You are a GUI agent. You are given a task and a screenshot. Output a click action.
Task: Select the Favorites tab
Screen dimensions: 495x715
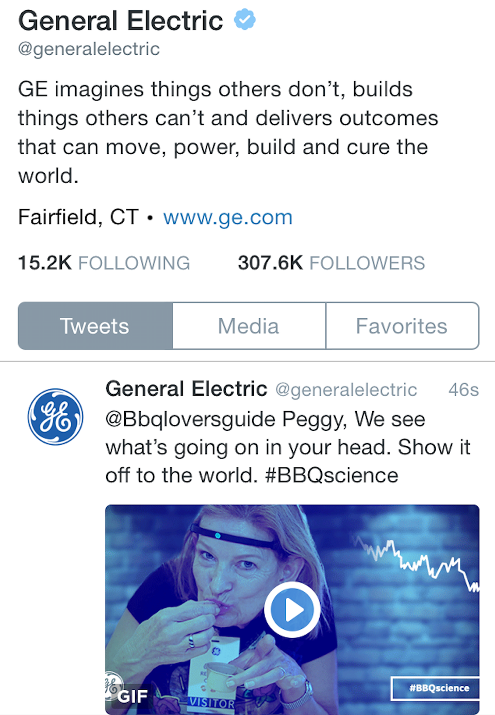coord(402,326)
